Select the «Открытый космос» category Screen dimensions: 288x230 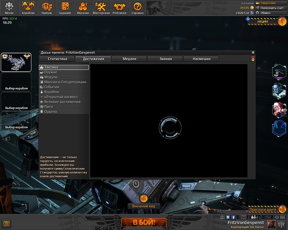64,97
